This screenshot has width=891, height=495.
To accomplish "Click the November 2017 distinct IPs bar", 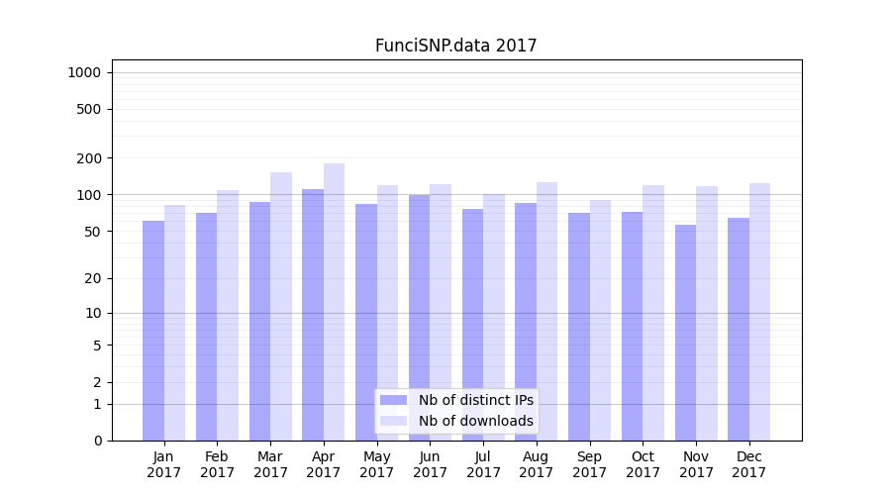I will coord(685,333).
